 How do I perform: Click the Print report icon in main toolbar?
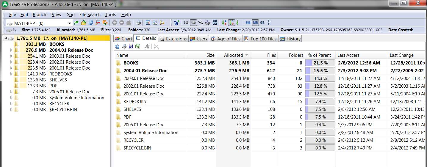pyautogui.click(x=138, y=23)
